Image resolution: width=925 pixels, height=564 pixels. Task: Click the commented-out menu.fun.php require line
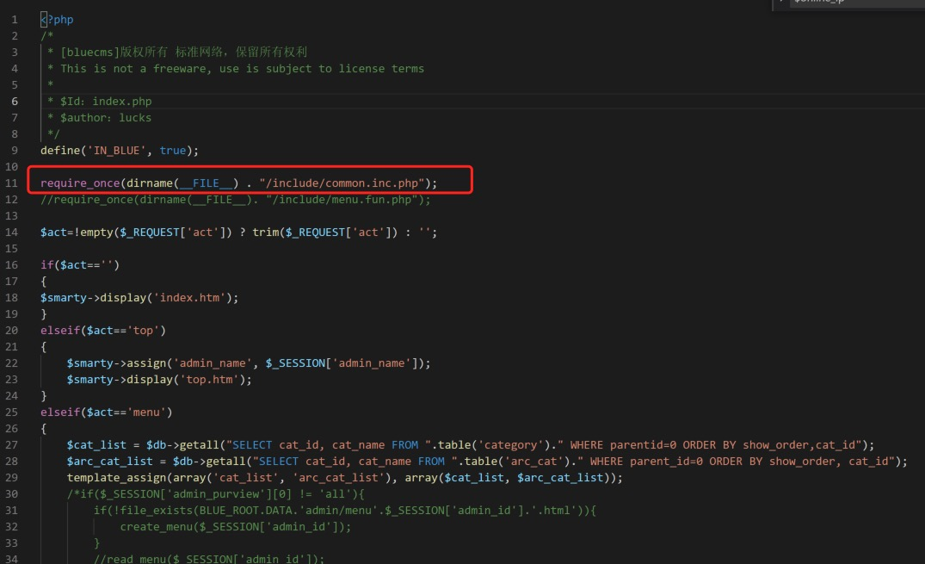pyautogui.click(x=236, y=200)
